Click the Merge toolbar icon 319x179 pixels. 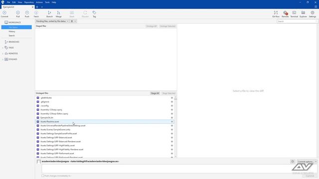point(59,14)
